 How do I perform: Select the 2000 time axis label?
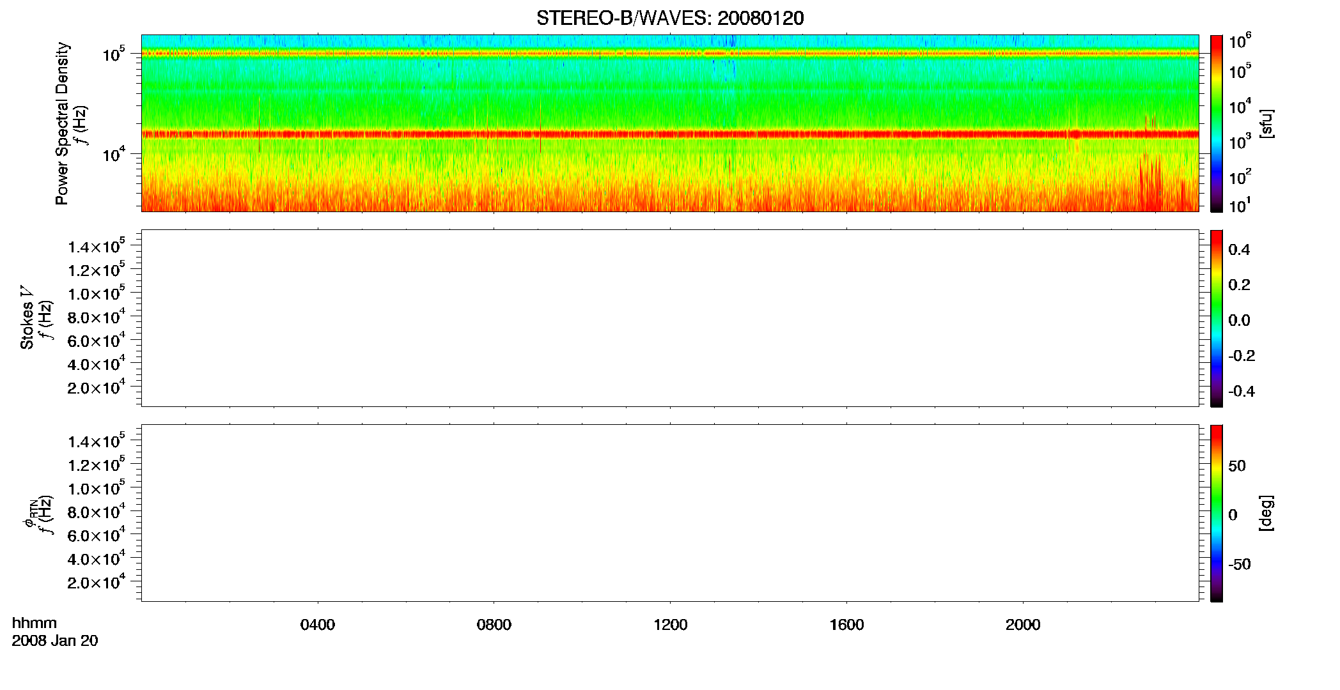pos(1023,625)
